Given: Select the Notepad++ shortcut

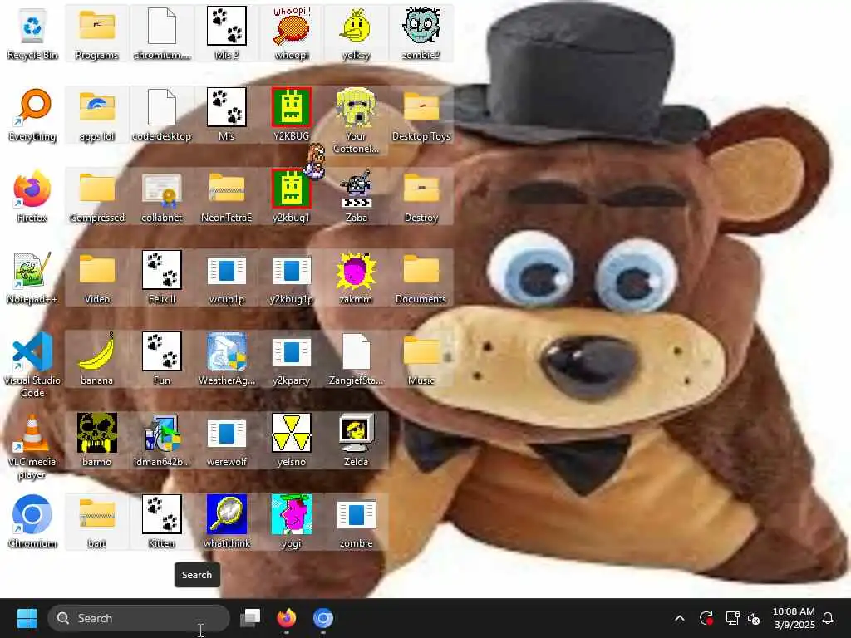Looking at the screenshot, I should coord(32,277).
